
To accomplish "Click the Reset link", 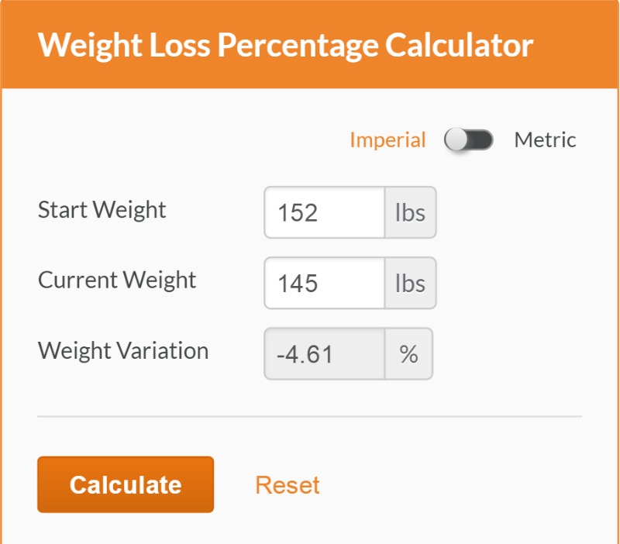I will coord(288,485).
